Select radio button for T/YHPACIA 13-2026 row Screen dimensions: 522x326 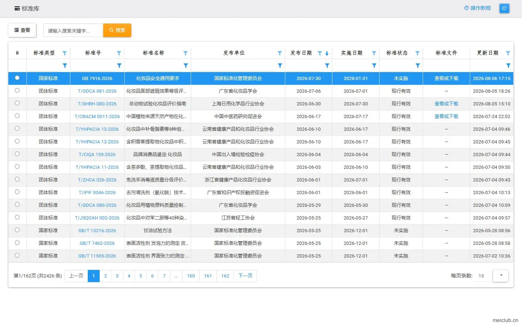(x=17, y=129)
